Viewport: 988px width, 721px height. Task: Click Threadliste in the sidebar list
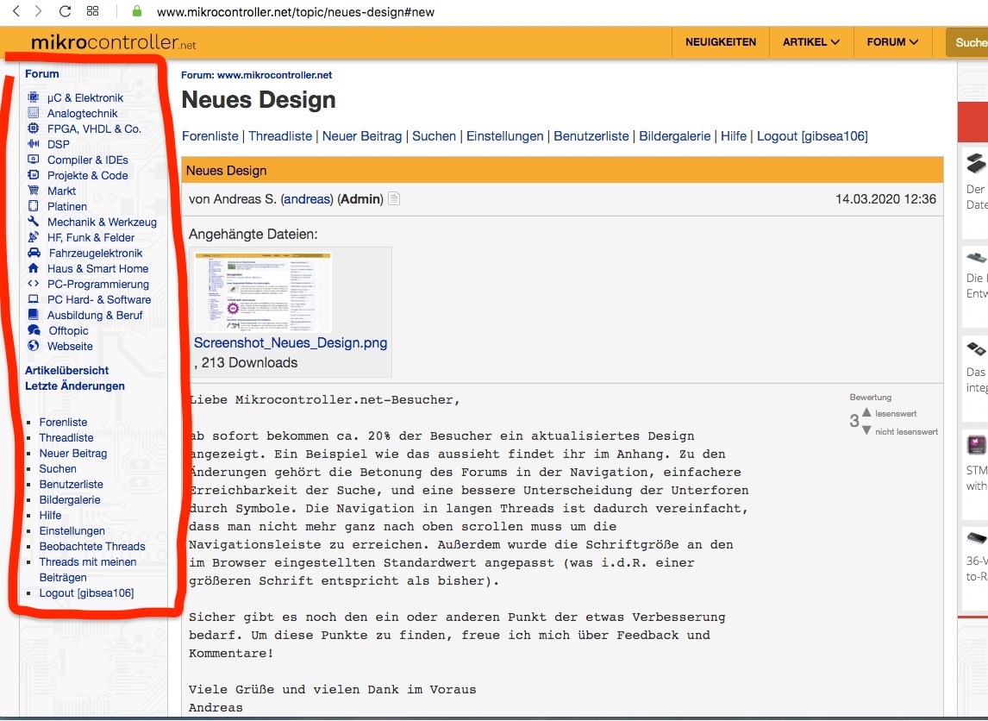66,437
